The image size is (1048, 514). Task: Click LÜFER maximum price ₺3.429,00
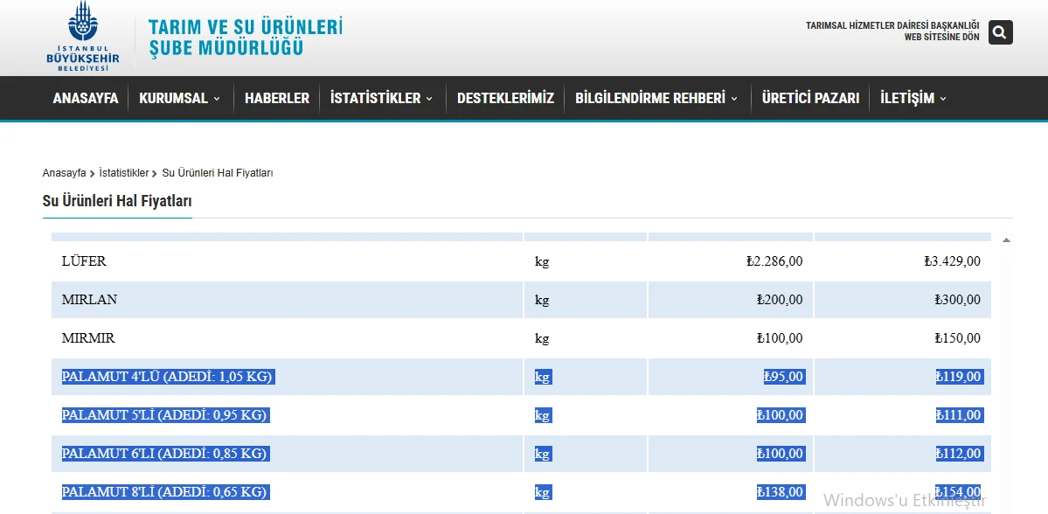[953, 261]
